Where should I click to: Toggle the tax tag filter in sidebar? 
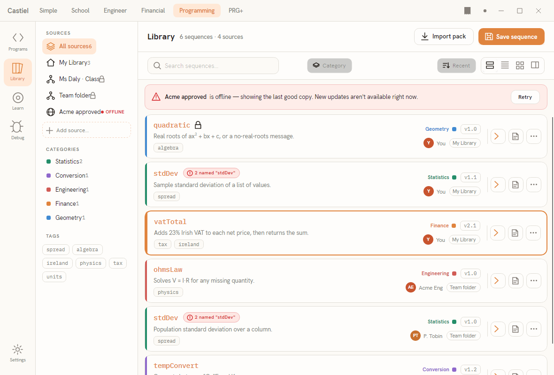[118, 263]
